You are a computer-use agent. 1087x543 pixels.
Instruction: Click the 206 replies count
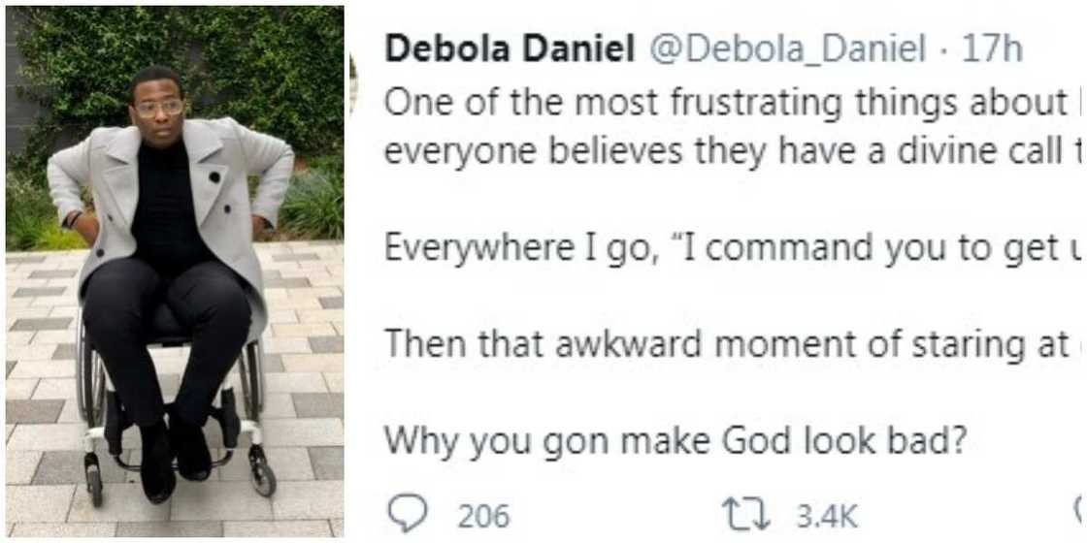(483, 515)
